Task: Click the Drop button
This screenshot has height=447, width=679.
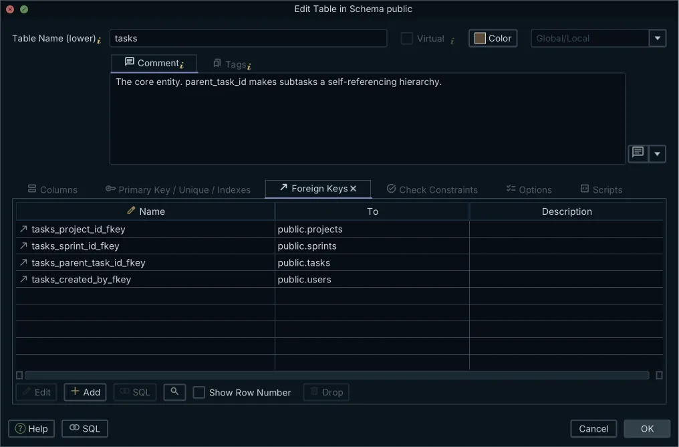Action: (327, 392)
